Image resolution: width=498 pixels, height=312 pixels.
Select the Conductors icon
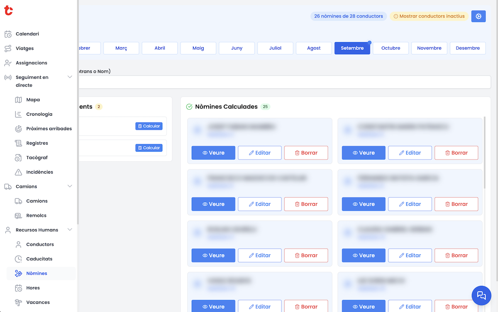(x=18, y=244)
